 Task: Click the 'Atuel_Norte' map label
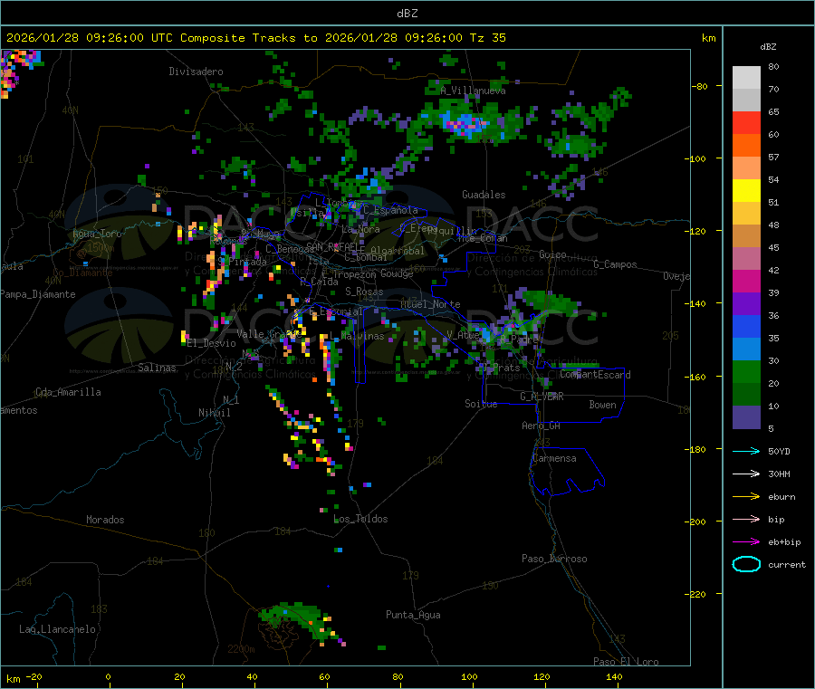(430, 304)
